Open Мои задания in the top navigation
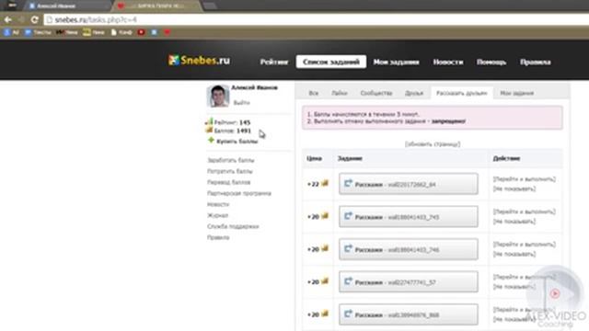The image size is (589, 331). pos(396,62)
